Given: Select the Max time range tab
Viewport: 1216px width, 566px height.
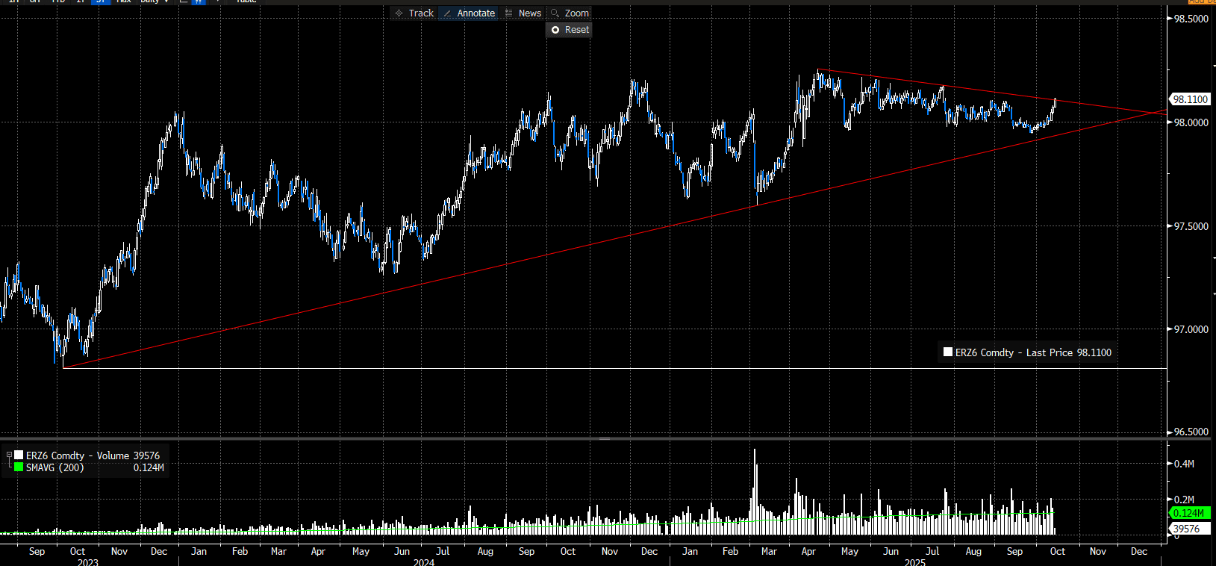Looking at the screenshot, I should 124,1.
